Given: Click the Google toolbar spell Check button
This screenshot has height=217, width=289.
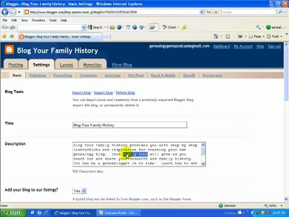Looking at the screenshot, I should tap(170, 27).
